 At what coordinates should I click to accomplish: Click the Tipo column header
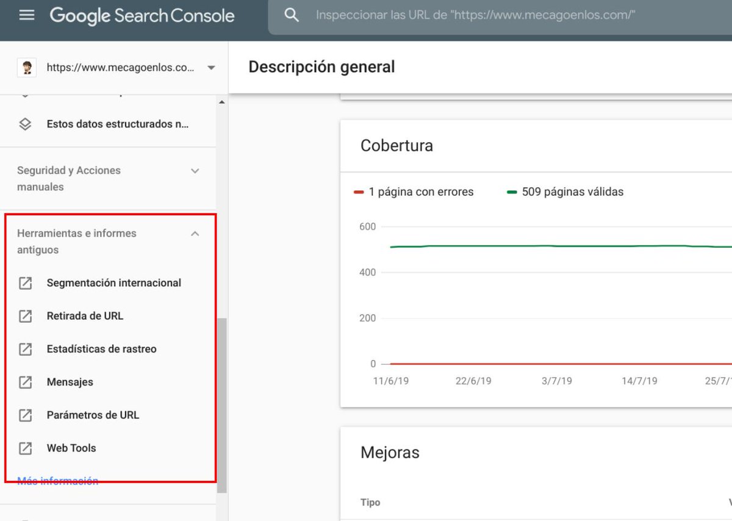pyautogui.click(x=370, y=503)
